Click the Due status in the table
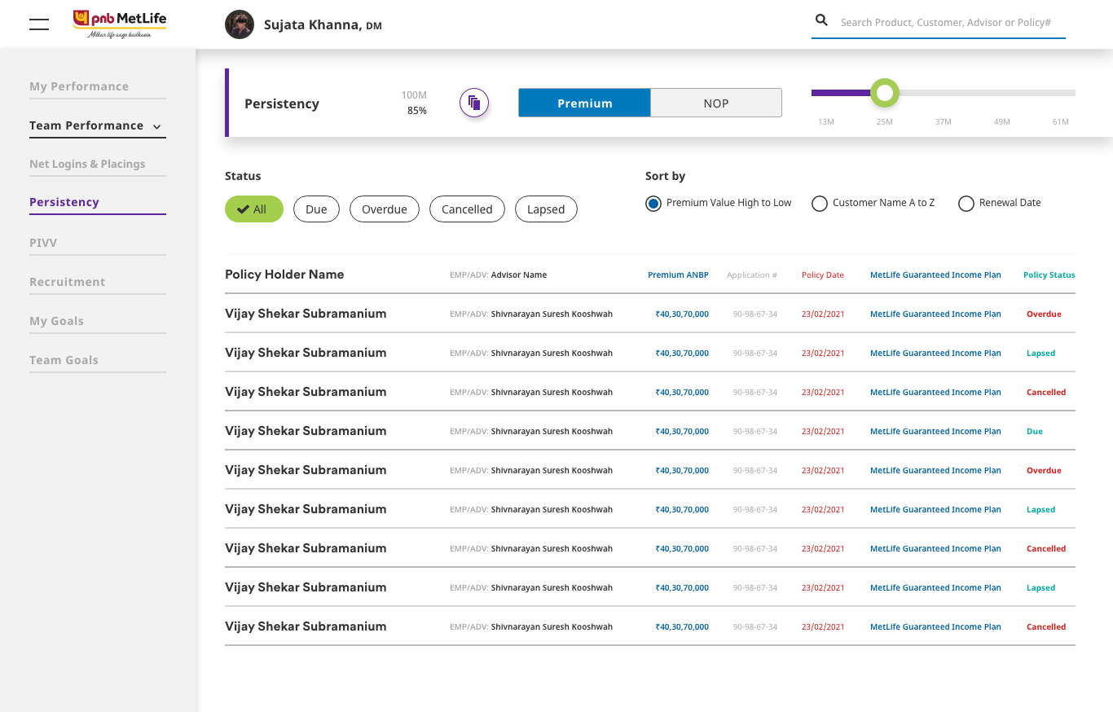 (1035, 432)
